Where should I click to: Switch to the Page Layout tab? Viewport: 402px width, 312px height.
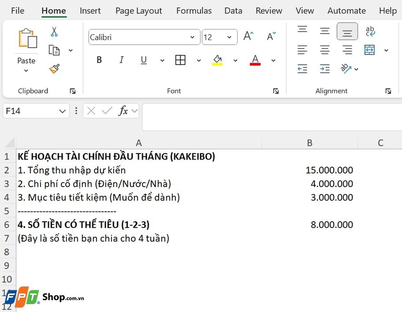[139, 11]
